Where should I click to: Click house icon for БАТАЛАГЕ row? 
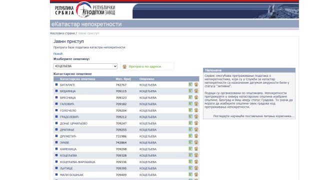(196, 84)
